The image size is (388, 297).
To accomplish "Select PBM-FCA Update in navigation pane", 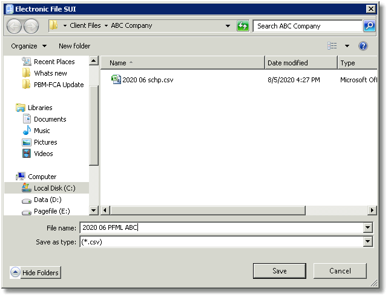I will [59, 85].
